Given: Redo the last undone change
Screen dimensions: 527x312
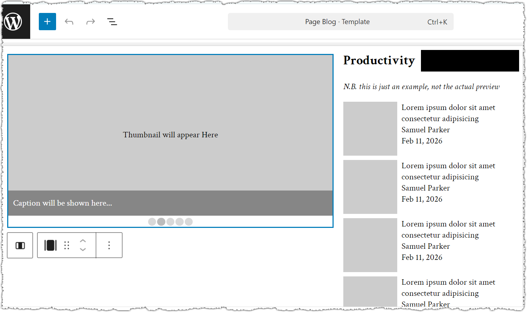Looking at the screenshot, I should 91,22.
